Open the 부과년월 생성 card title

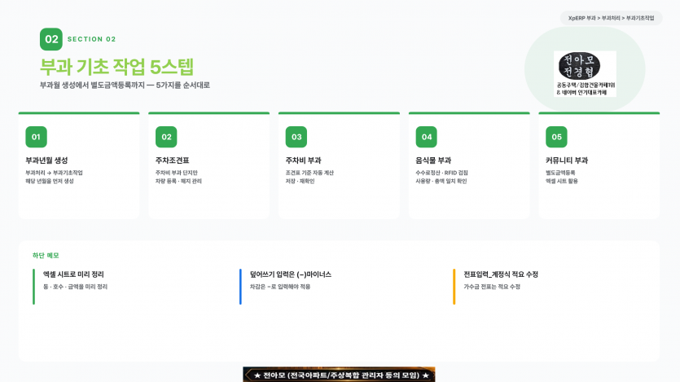click(x=46, y=160)
